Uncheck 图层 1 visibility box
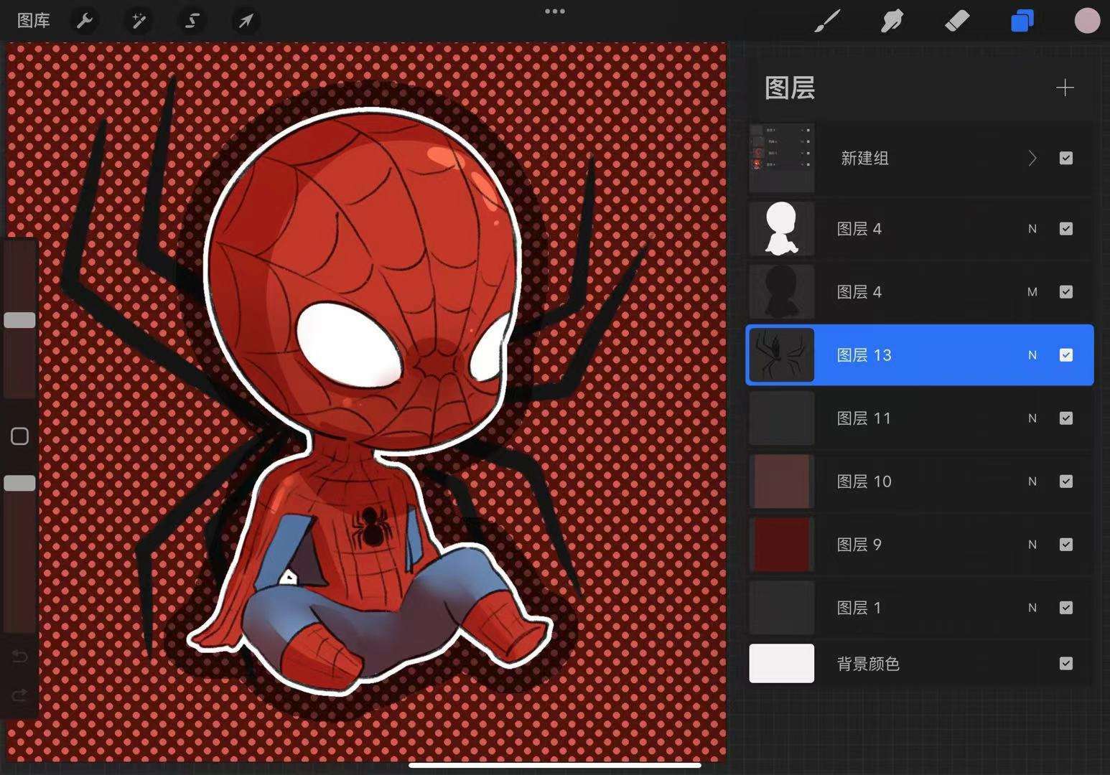 click(x=1066, y=608)
